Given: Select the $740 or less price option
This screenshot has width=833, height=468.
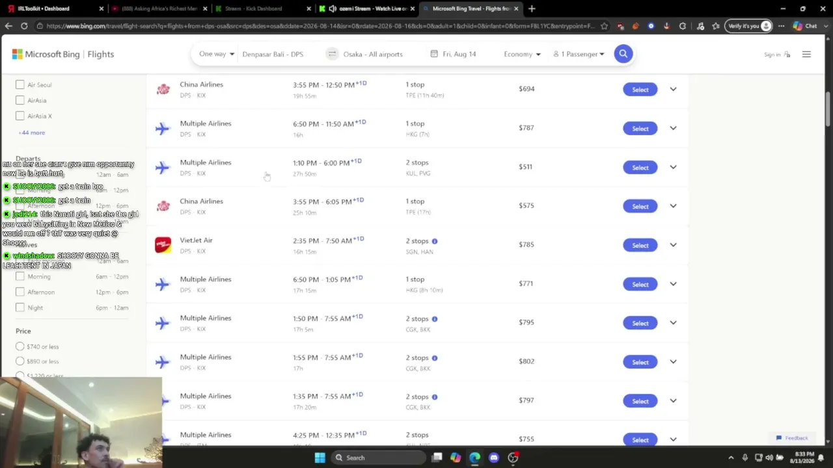Looking at the screenshot, I should pos(20,346).
